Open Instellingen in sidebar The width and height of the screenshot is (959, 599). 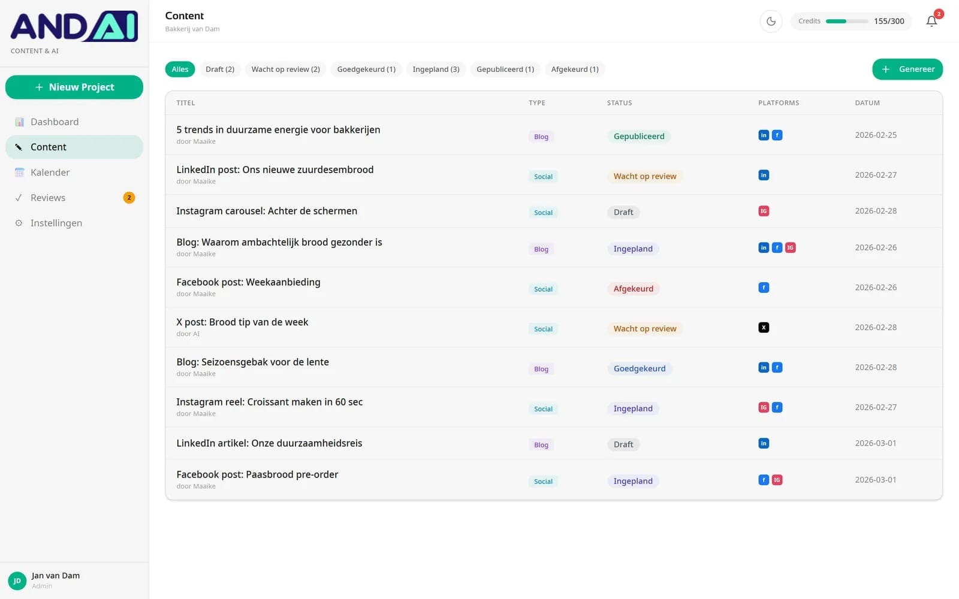74,223
